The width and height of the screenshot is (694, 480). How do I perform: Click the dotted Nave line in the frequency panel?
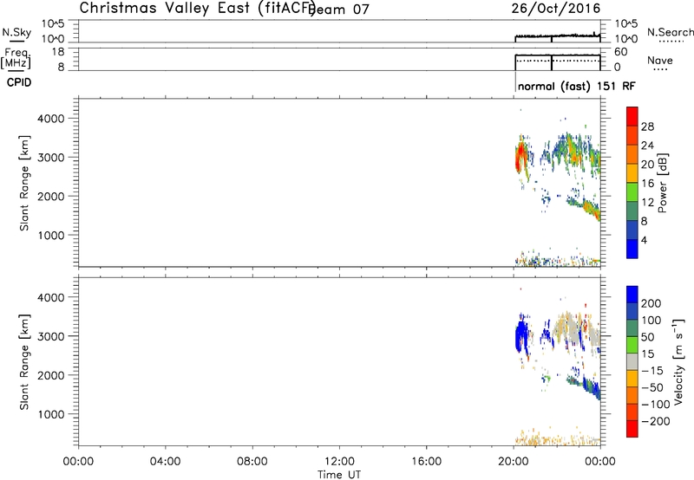tap(558, 61)
